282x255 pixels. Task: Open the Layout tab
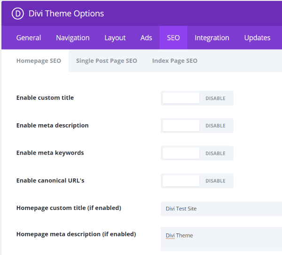(115, 38)
